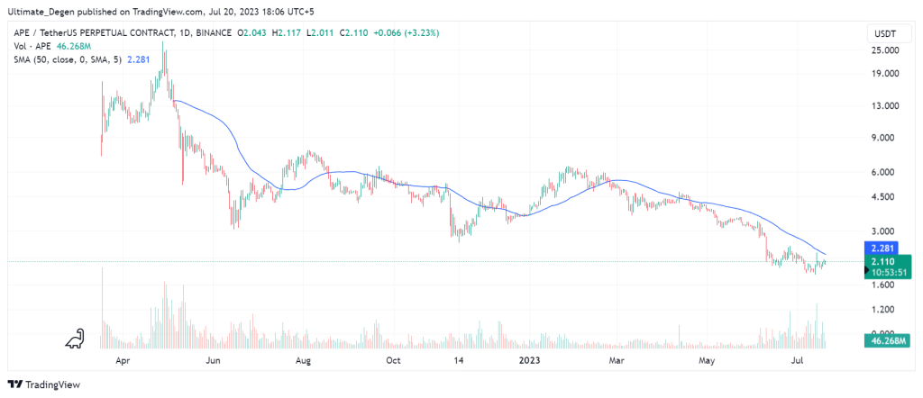Click the May date label on the time axis
The height and width of the screenshot is (398, 923).
707,360
